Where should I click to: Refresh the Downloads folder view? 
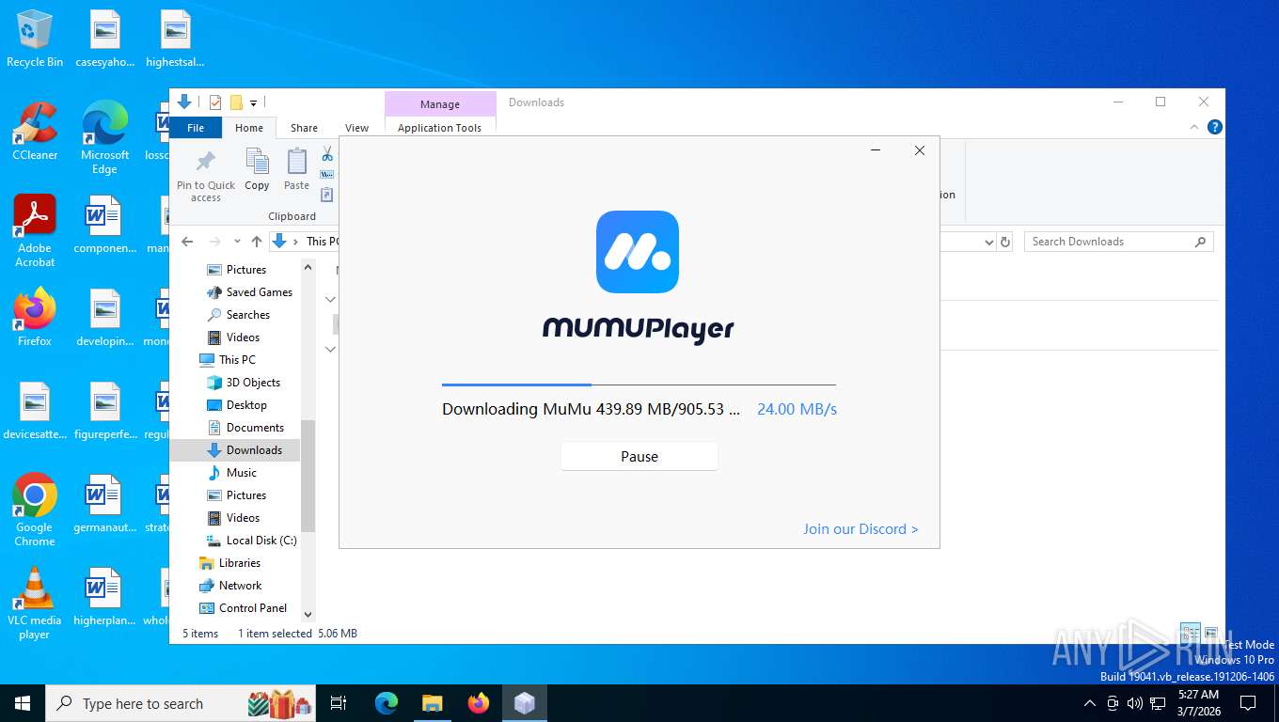point(1005,242)
